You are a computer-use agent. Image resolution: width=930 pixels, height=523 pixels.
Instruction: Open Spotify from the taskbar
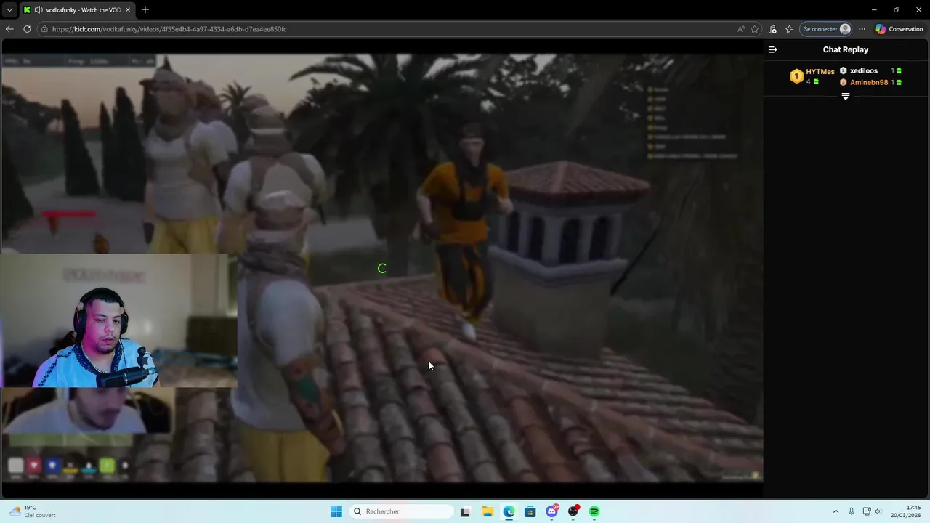(x=594, y=511)
